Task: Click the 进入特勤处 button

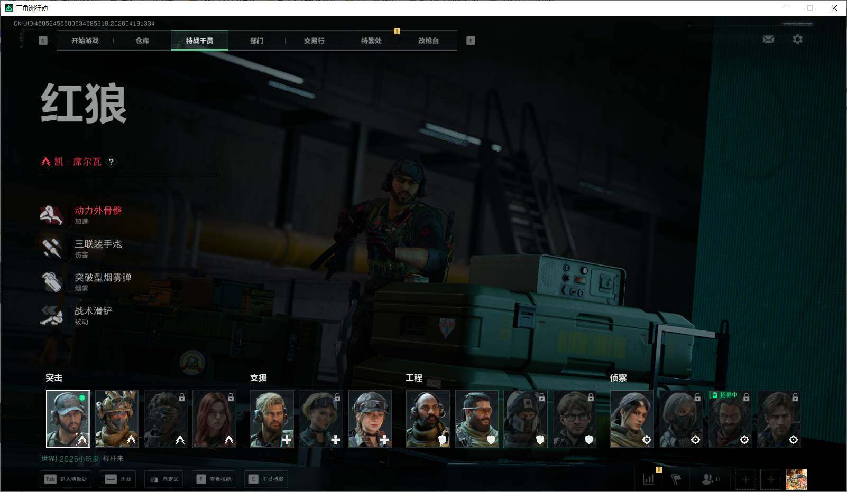Action: click(66, 479)
